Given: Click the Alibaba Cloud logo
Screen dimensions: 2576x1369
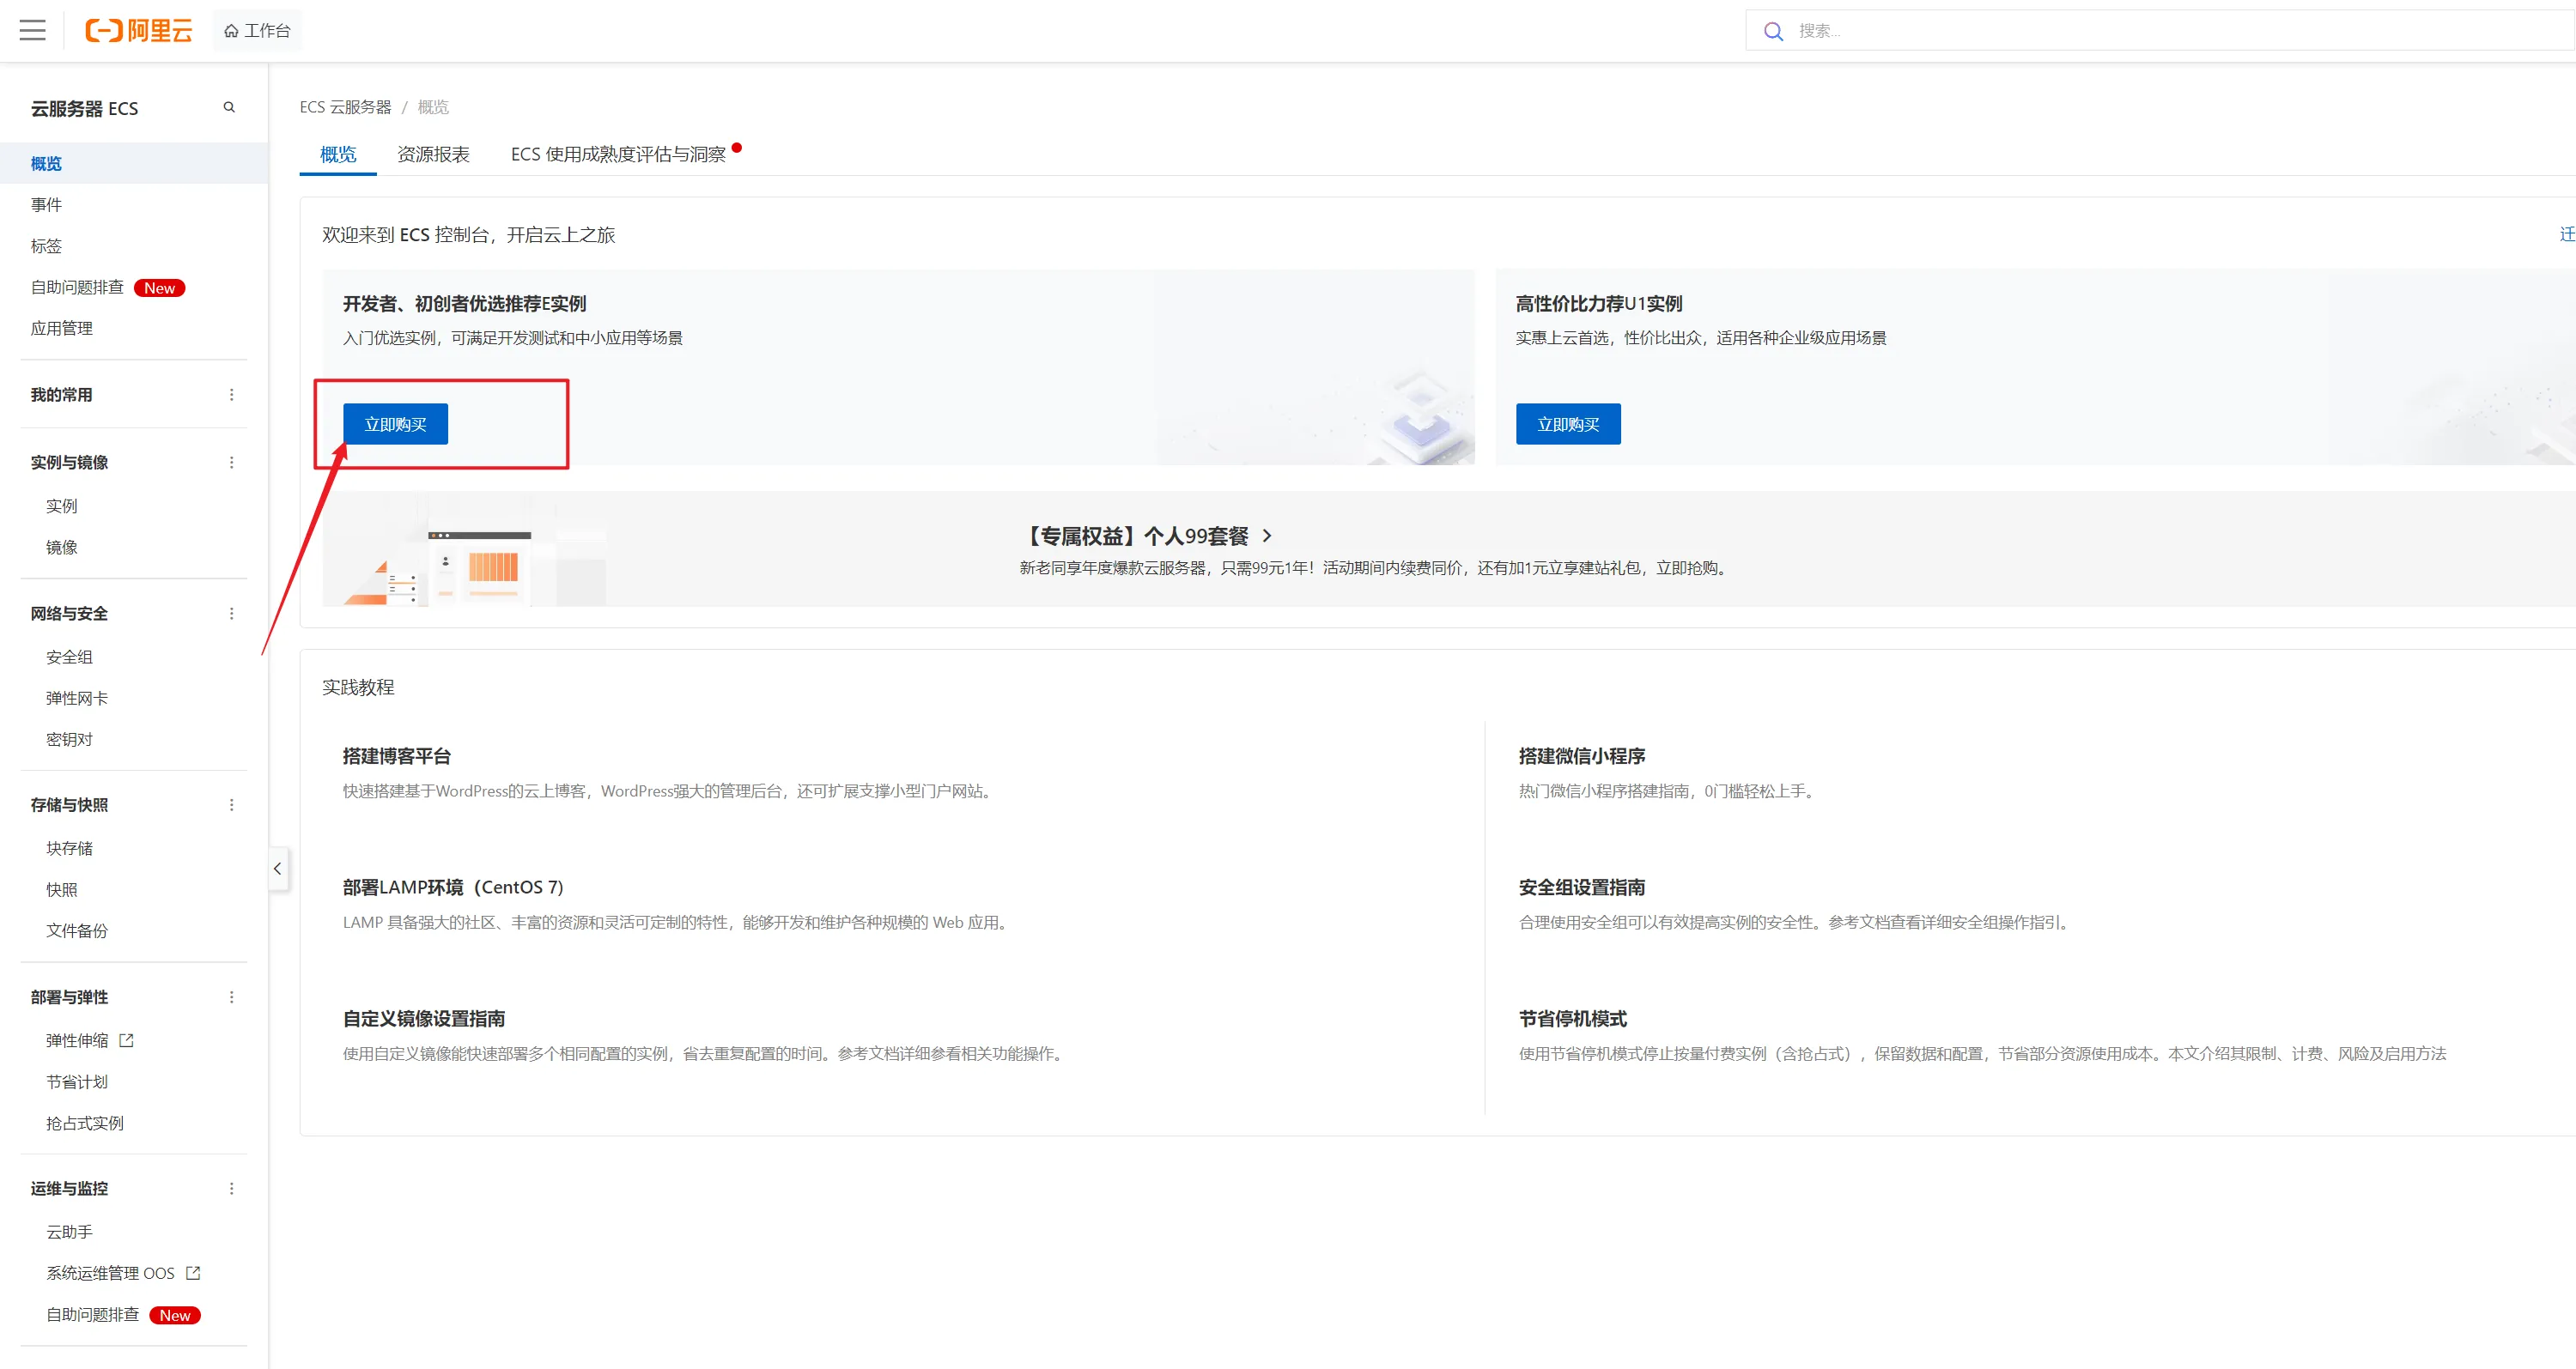Looking at the screenshot, I should 138,30.
